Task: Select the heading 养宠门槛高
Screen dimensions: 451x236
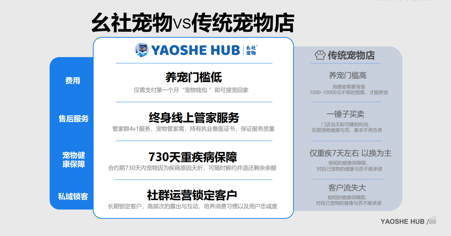Action: [348, 75]
